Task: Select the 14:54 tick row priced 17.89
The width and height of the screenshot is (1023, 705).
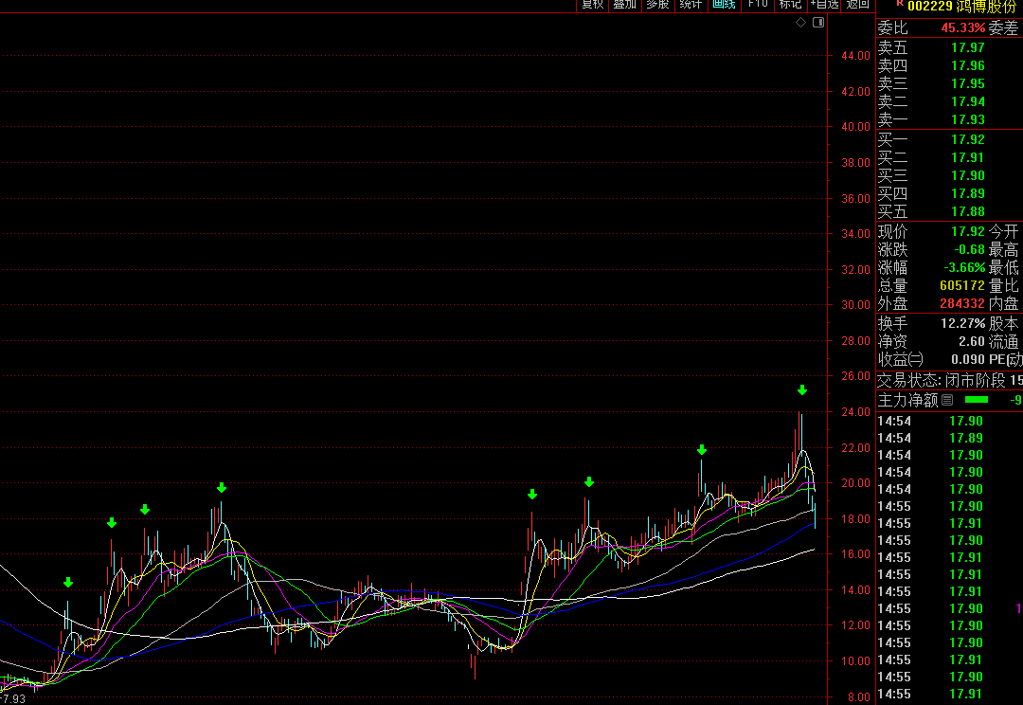Action: coord(949,438)
